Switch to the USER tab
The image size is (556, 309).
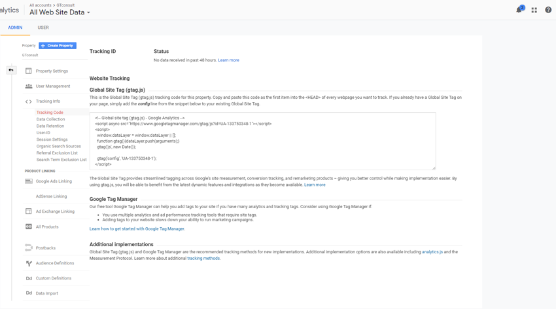(x=43, y=27)
